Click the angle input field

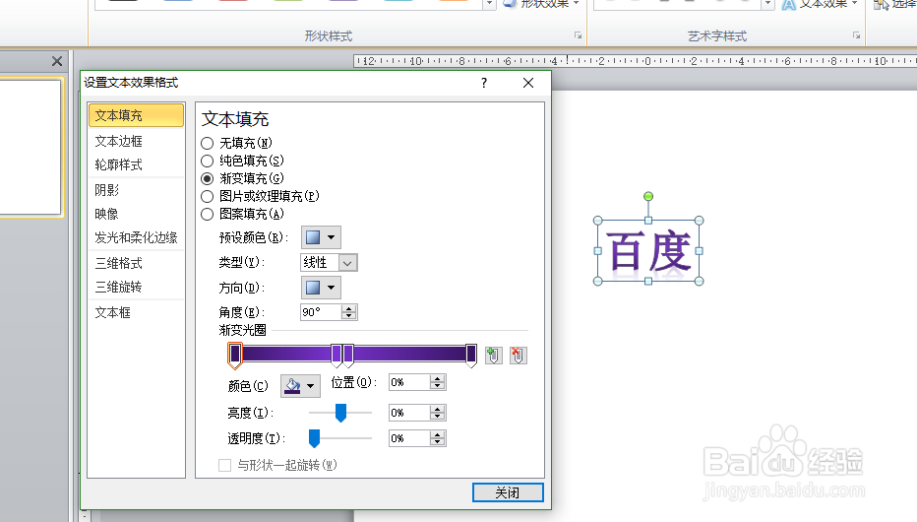point(321,312)
